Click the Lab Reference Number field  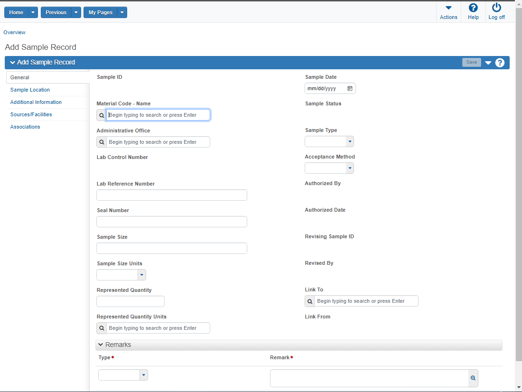pyautogui.click(x=172, y=195)
